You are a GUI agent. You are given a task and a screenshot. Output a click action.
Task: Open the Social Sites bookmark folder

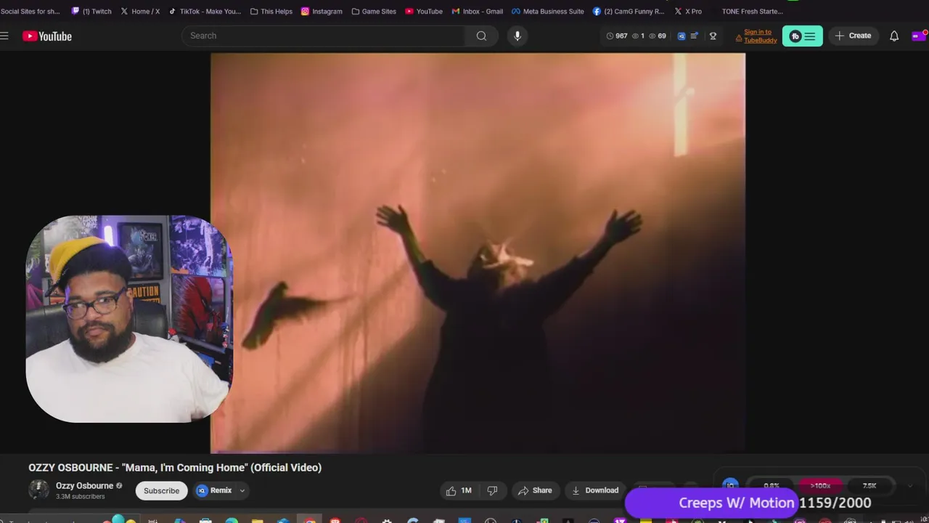[x=30, y=11]
